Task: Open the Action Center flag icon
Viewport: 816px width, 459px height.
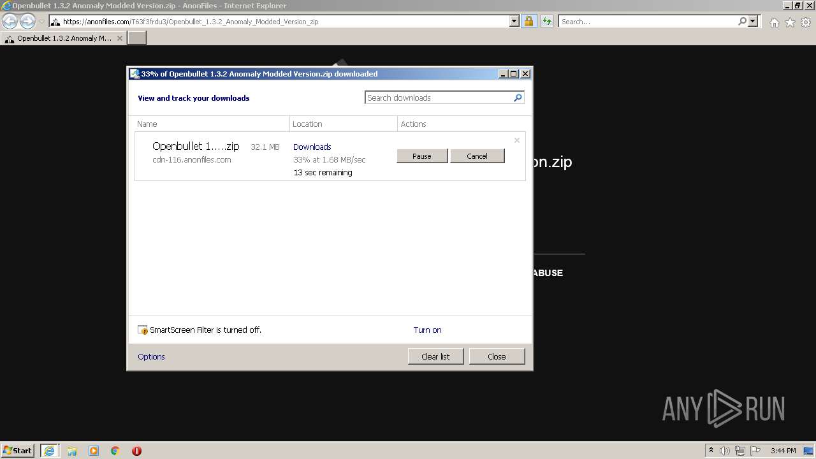Action: point(755,451)
